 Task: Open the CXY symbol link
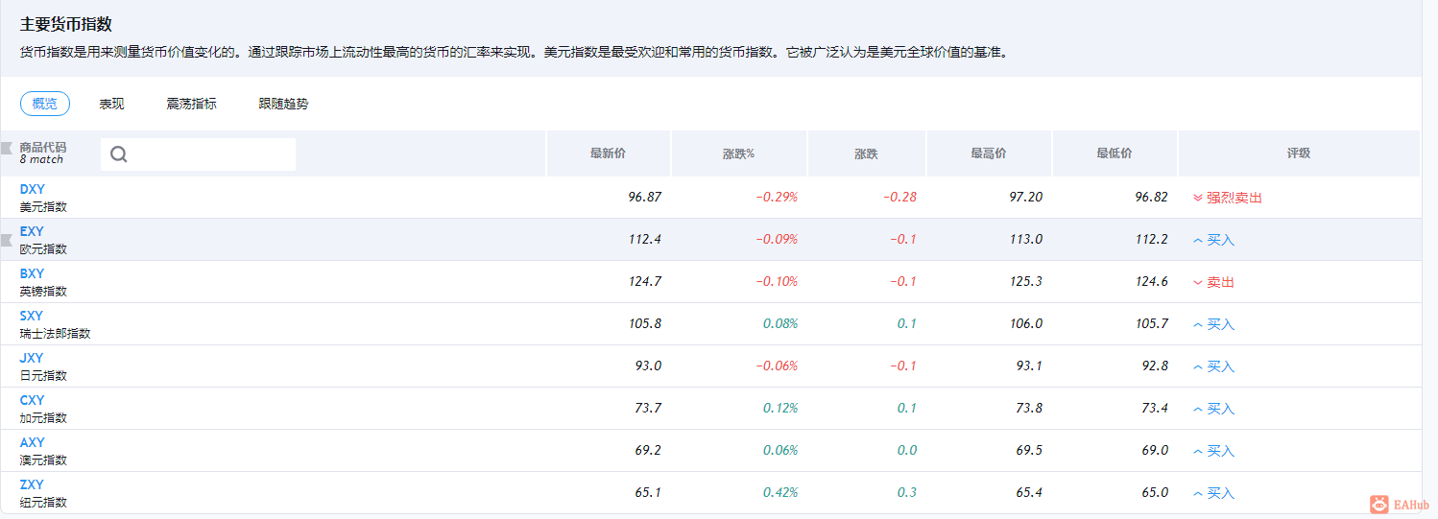pos(33,400)
